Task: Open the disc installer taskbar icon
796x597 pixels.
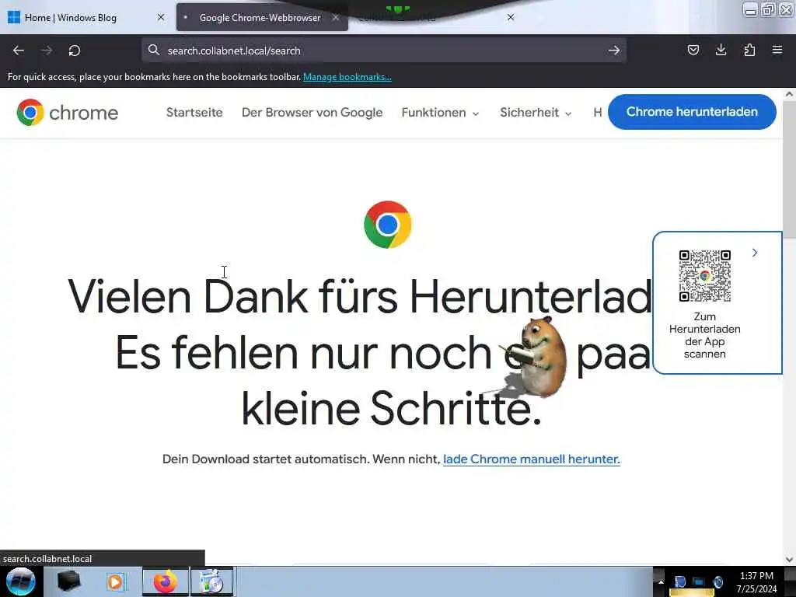Action: [x=212, y=581]
